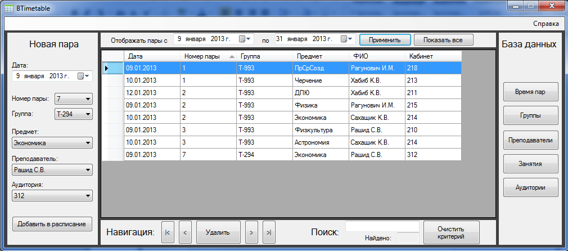Jump to the last record button

(x=269, y=232)
